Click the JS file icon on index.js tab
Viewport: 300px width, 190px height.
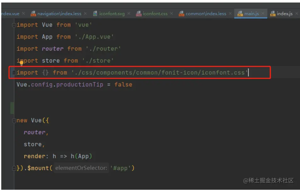tap(273, 14)
